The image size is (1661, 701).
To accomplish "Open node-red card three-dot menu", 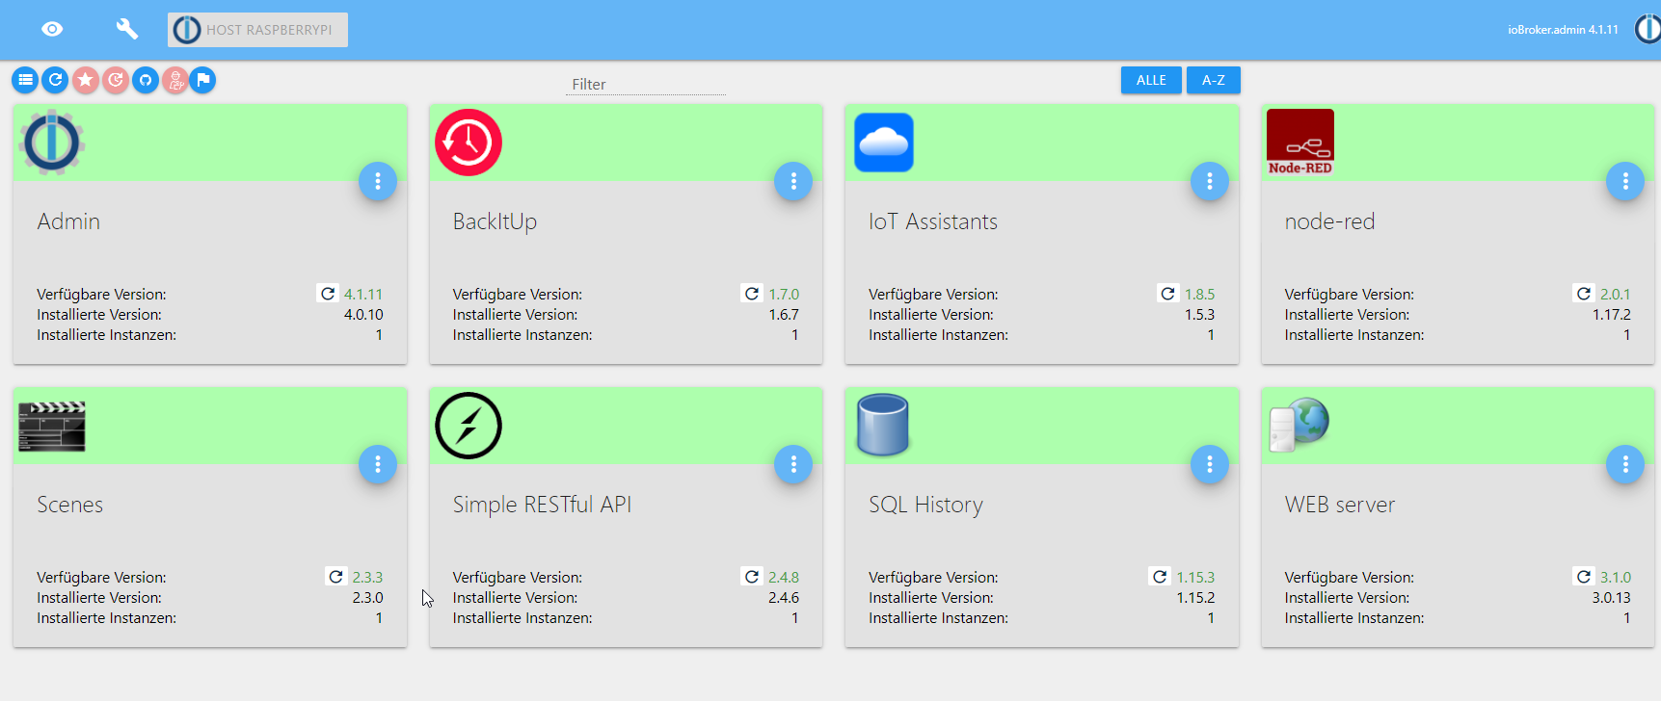I will (1625, 181).
